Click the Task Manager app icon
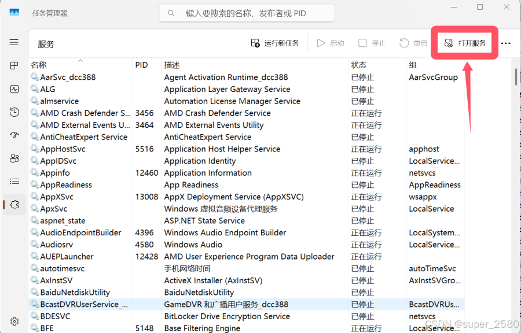Image resolution: width=521 pixels, height=333 pixels. (x=14, y=12)
